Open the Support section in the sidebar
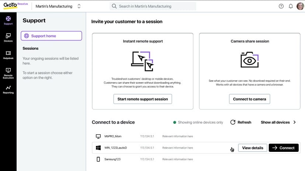Viewport: 305px width, 171px height. coord(8,21)
